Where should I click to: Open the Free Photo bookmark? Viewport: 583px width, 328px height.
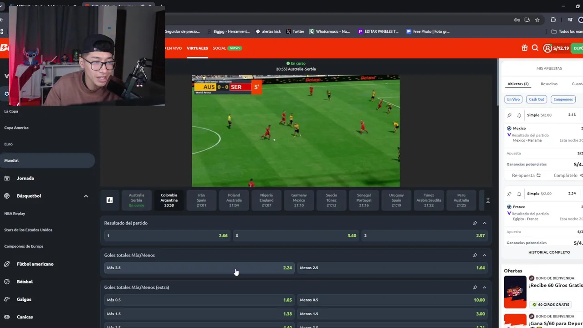[428, 31]
